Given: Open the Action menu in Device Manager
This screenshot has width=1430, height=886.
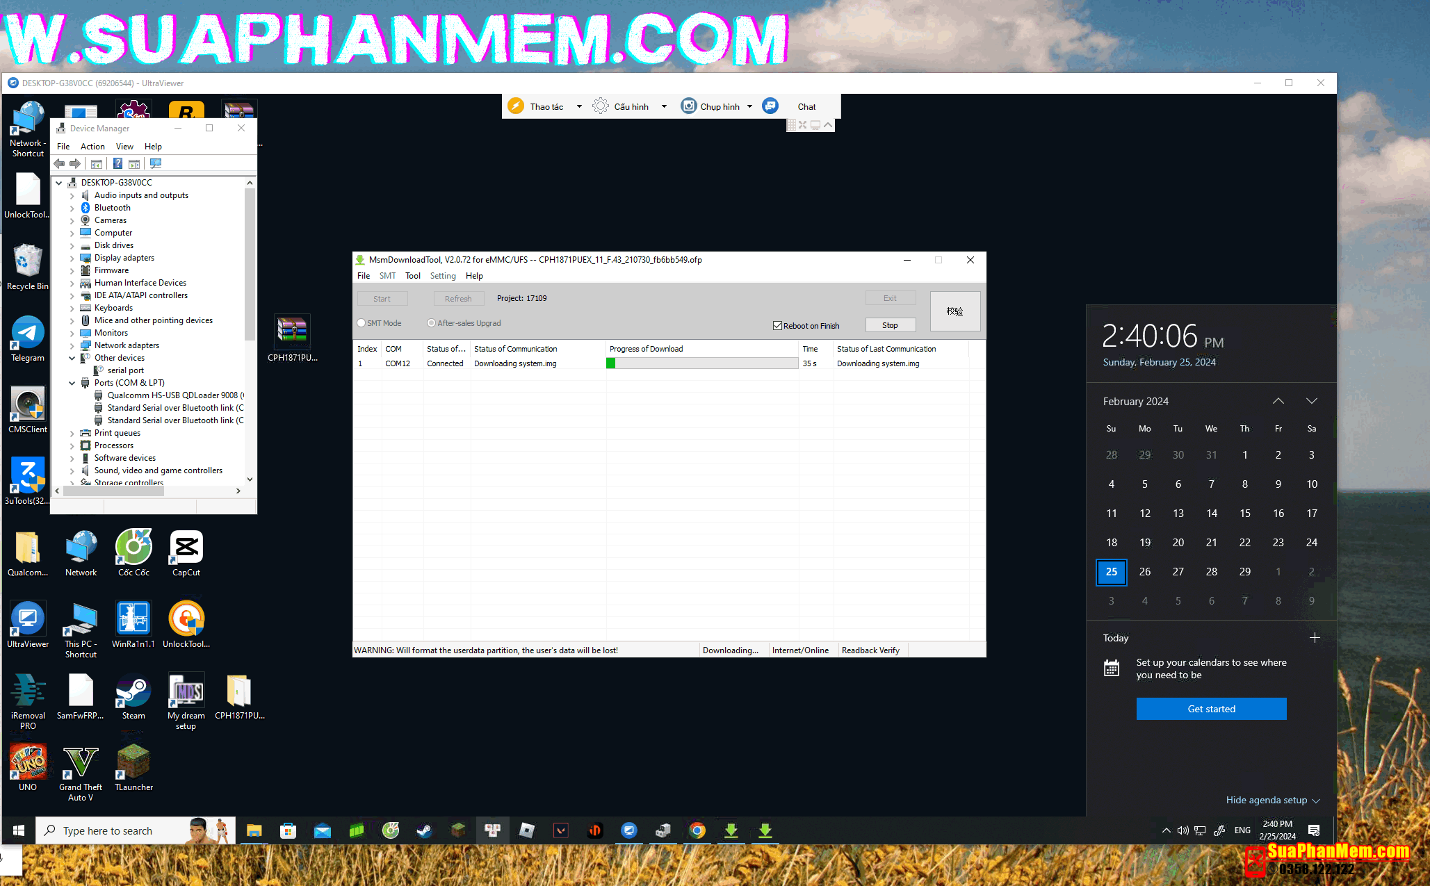Looking at the screenshot, I should pos(92,147).
